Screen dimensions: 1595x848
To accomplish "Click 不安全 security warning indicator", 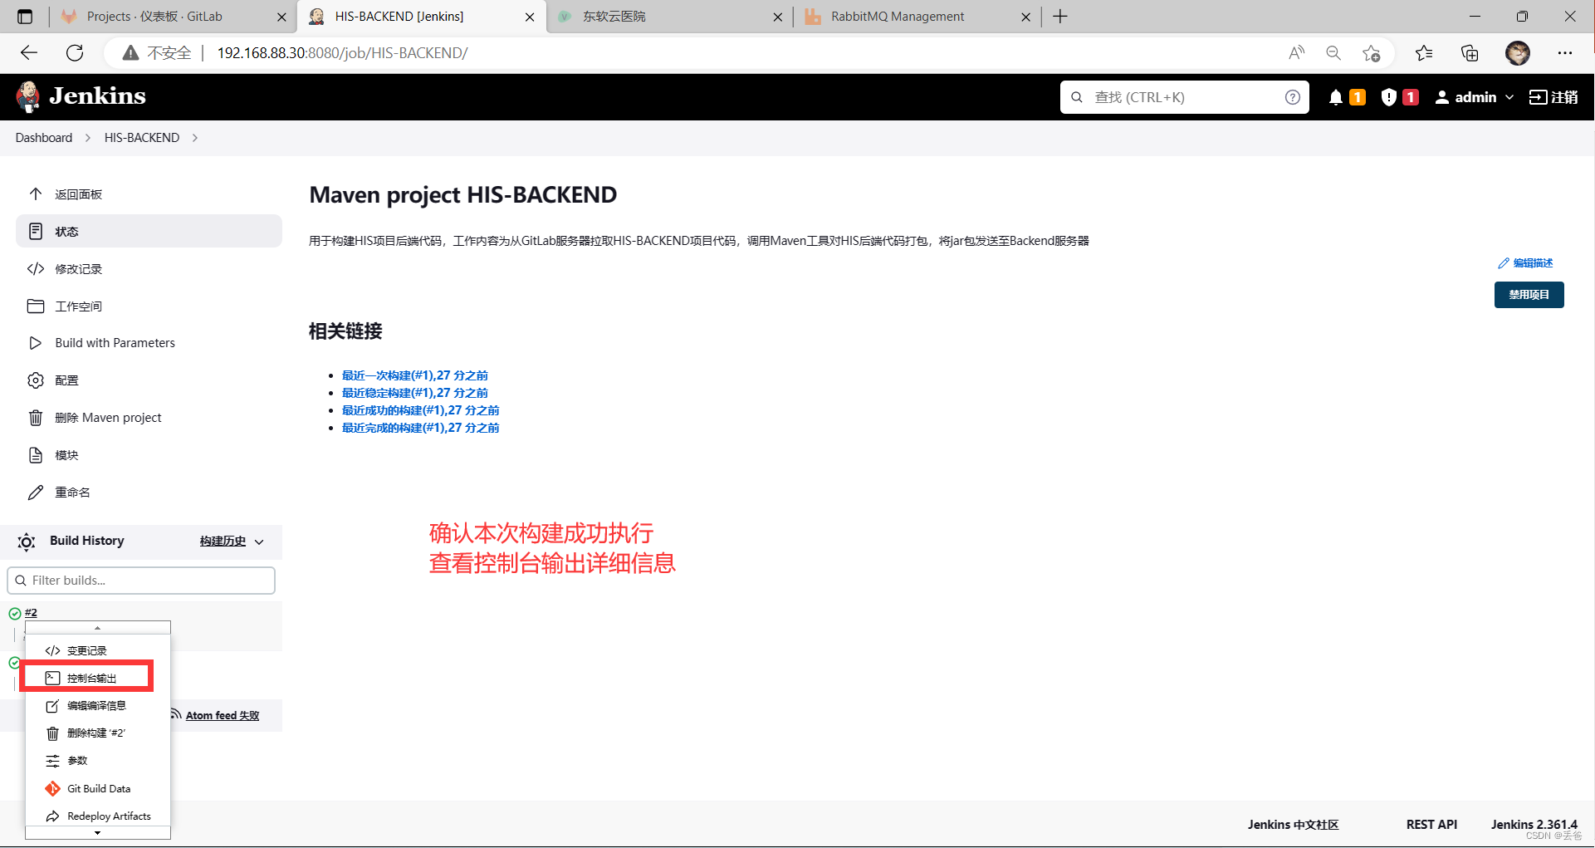I will pyautogui.click(x=157, y=53).
